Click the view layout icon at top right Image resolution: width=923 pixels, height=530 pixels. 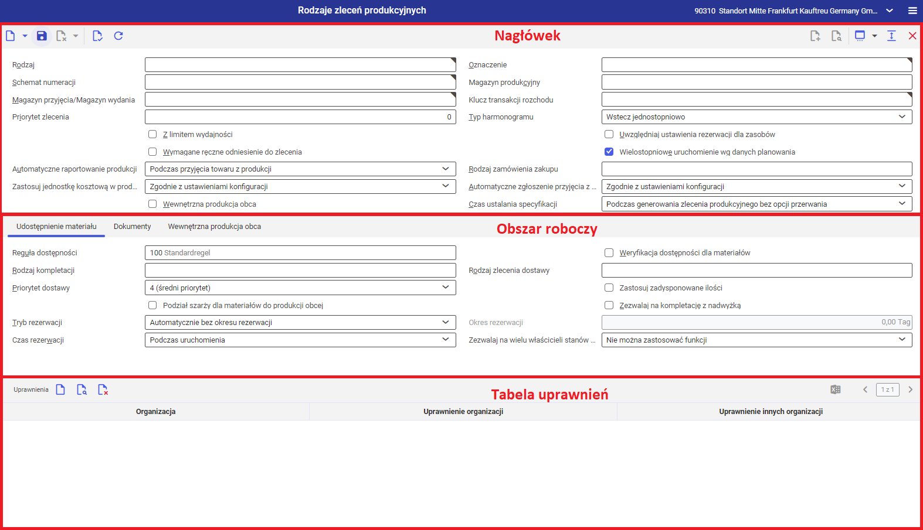coord(860,36)
